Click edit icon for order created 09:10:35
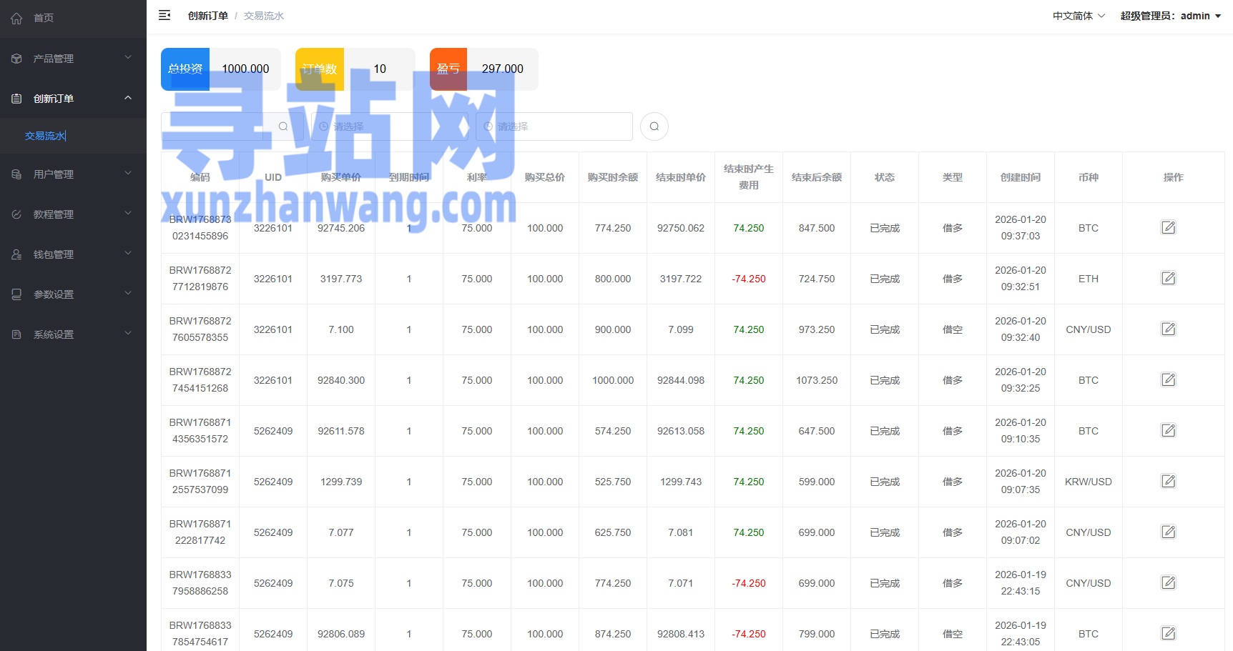1233x651 pixels. tap(1168, 431)
